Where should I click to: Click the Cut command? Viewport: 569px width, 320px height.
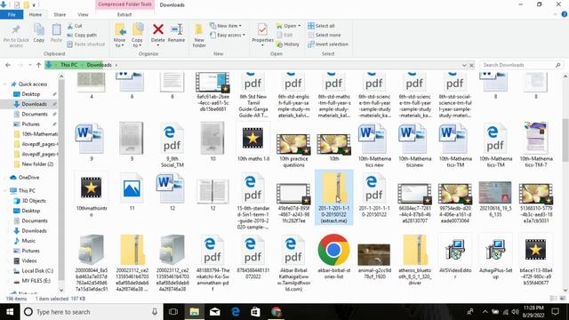[75, 26]
